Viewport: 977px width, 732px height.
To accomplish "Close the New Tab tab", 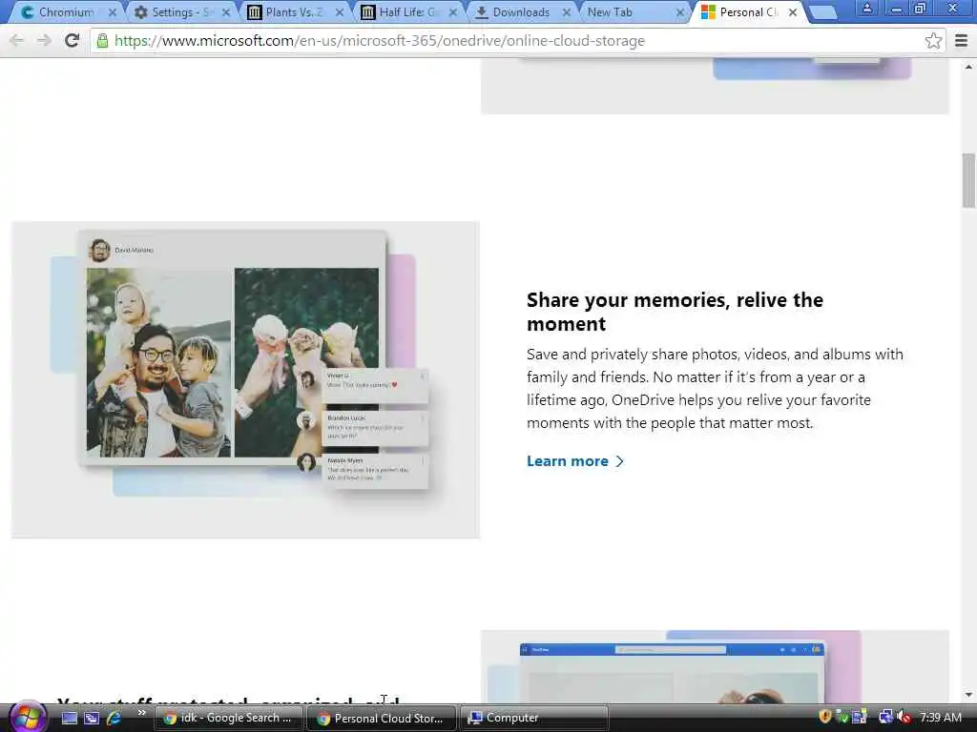I will [x=679, y=11].
